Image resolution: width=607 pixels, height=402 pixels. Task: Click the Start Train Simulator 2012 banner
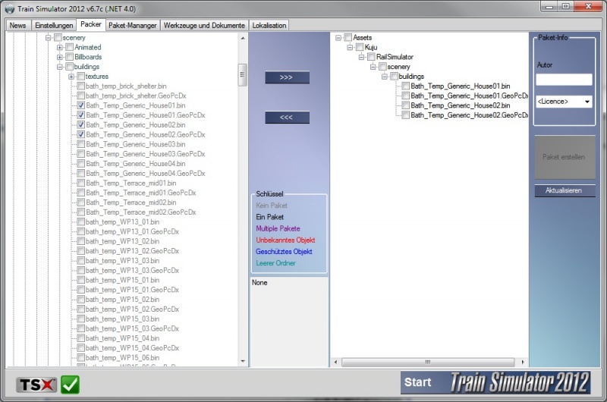tap(495, 382)
